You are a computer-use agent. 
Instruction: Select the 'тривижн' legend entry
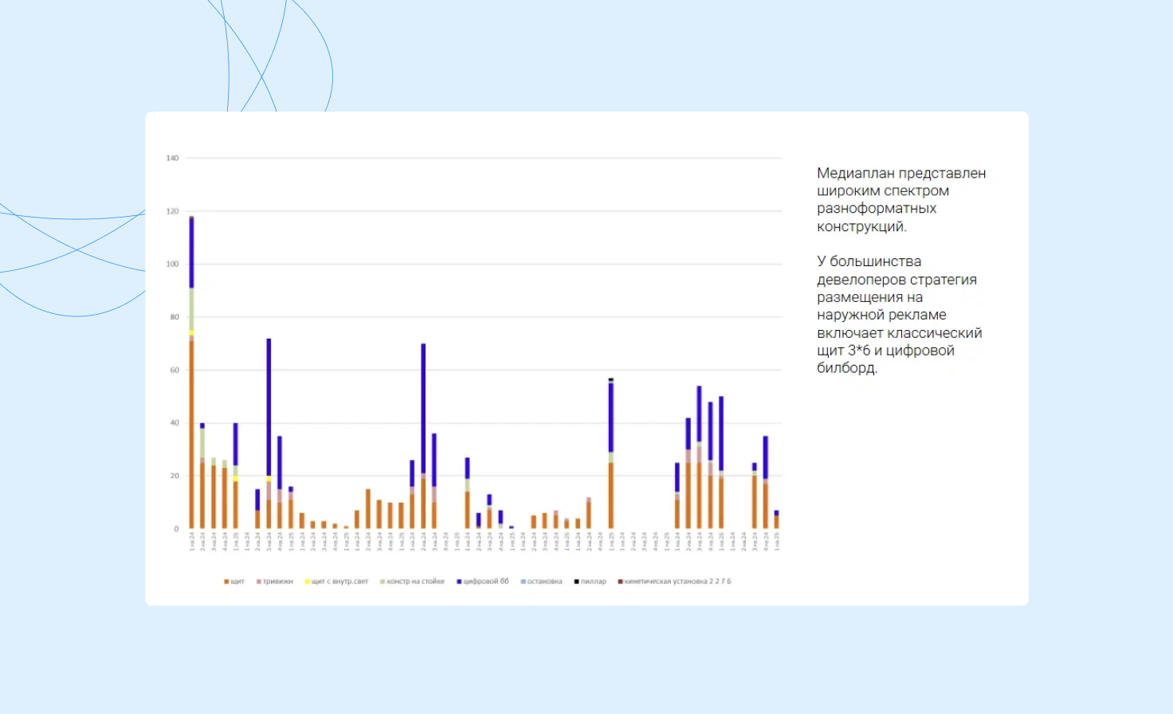click(275, 582)
